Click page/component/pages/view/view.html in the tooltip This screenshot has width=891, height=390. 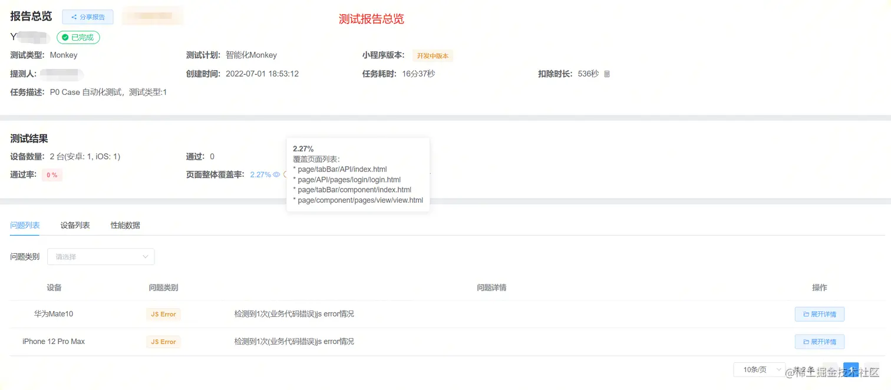click(x=360, y=200)
